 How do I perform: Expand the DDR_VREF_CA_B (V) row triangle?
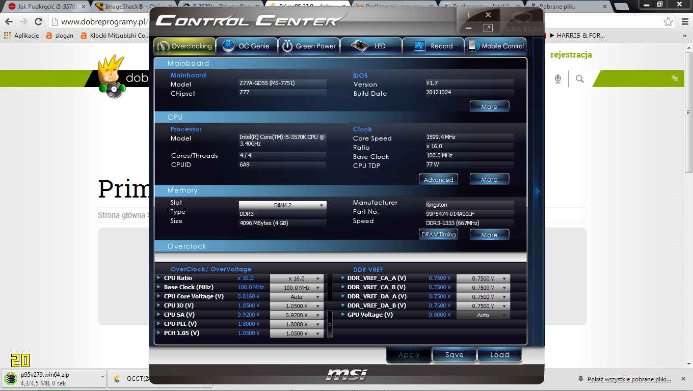(x=342, y=287)
